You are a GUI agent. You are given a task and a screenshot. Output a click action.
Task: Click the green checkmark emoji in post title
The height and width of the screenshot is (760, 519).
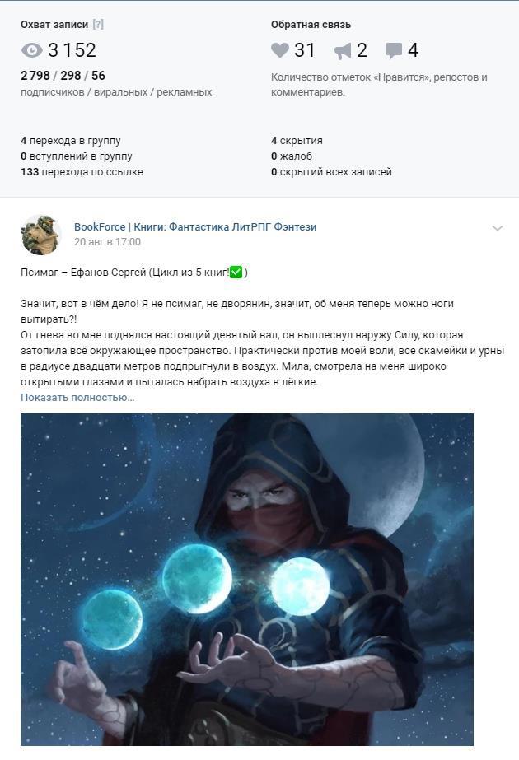236,273
